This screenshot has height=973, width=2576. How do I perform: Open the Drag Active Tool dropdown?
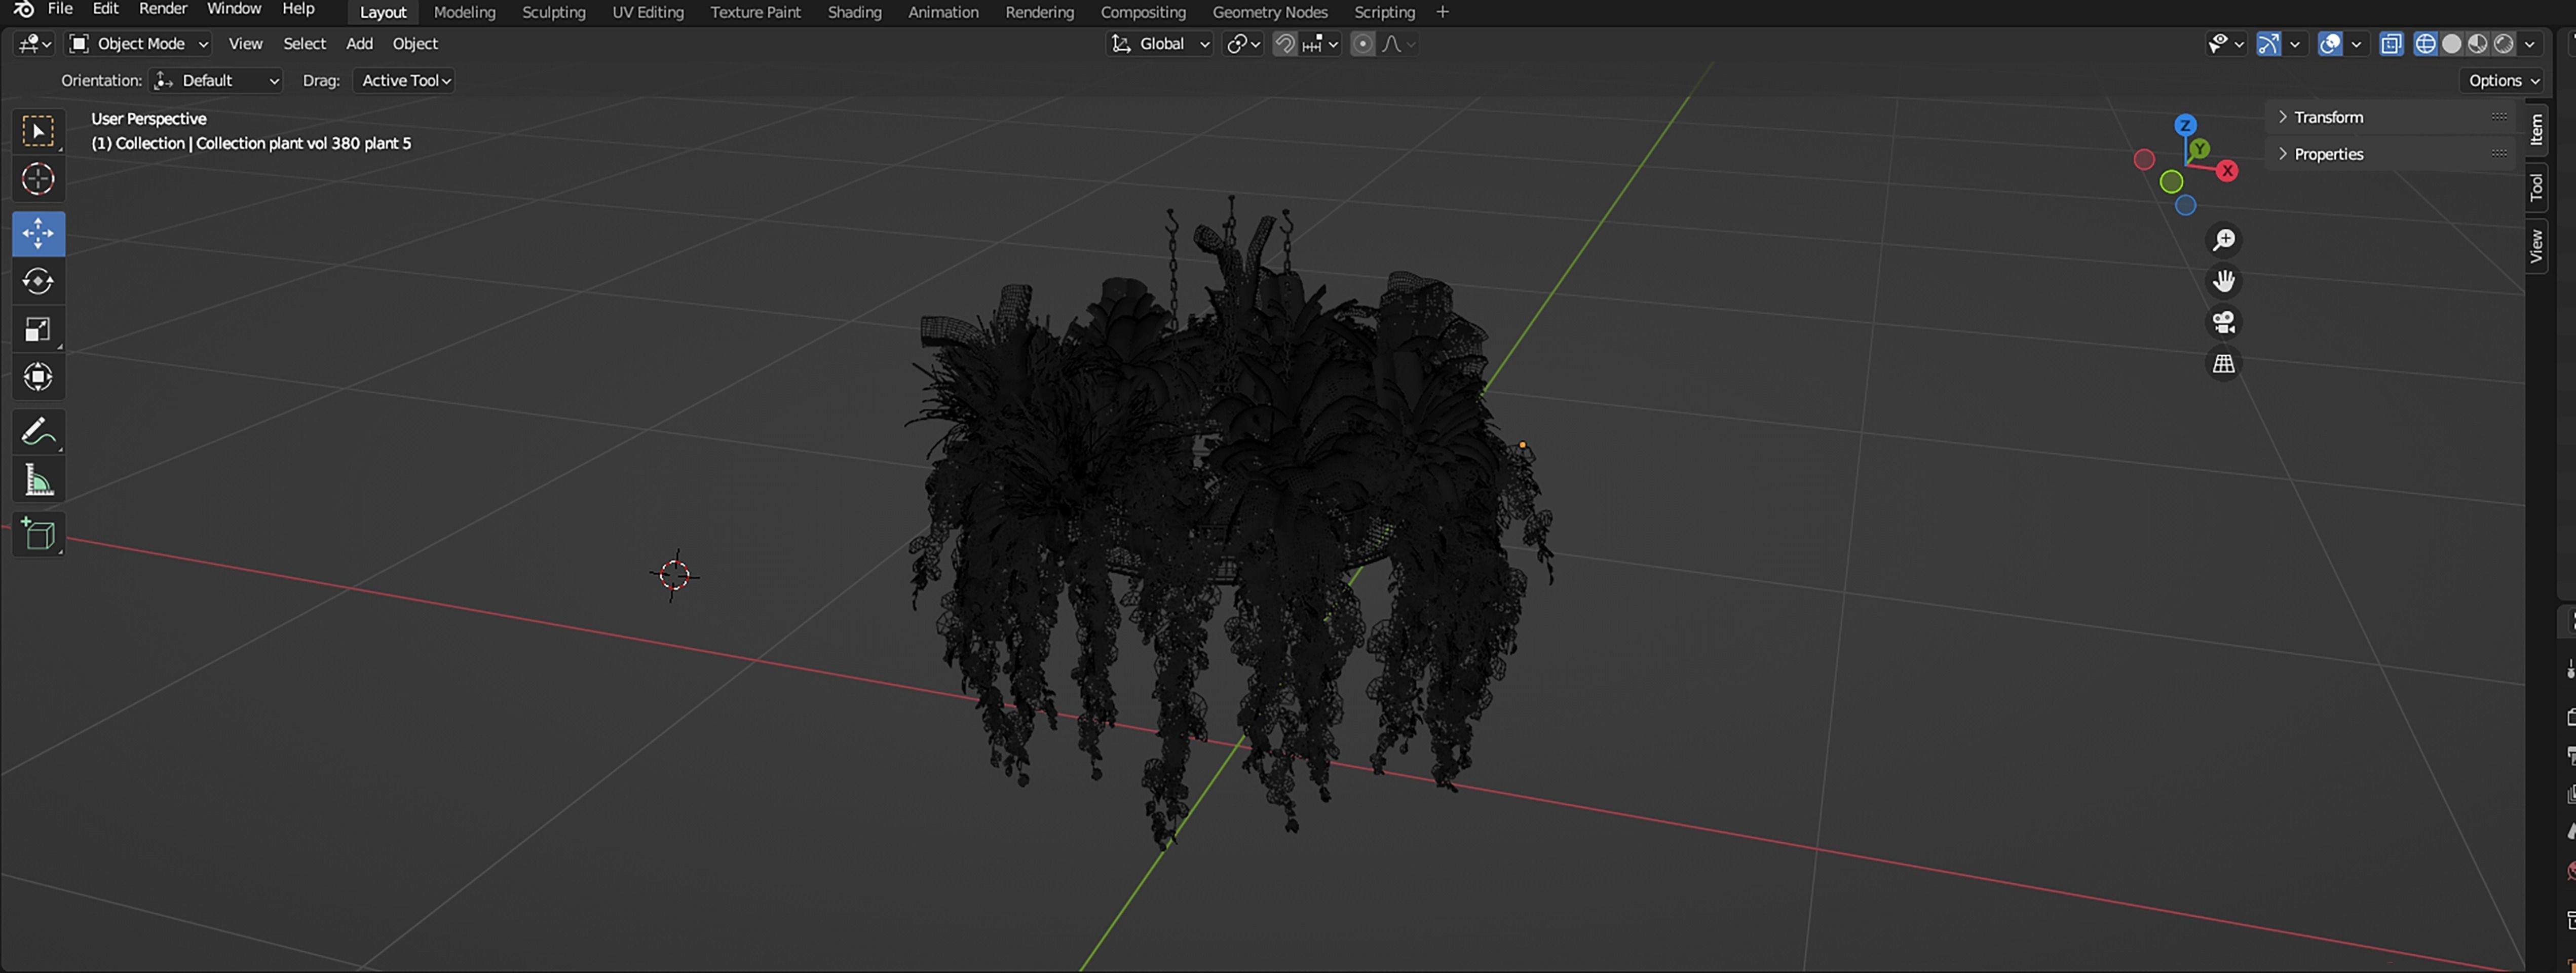pyautogui.click(x=404, y=81)
